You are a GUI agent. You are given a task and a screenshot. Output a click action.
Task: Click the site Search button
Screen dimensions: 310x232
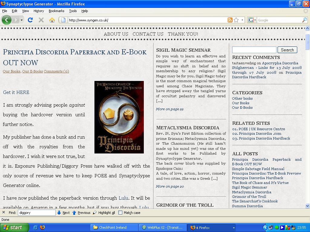pyautogui.click(x=287, y=50)
